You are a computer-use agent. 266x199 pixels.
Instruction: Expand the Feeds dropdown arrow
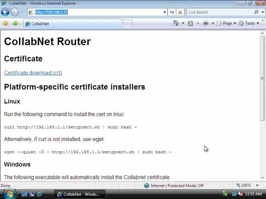198,23
